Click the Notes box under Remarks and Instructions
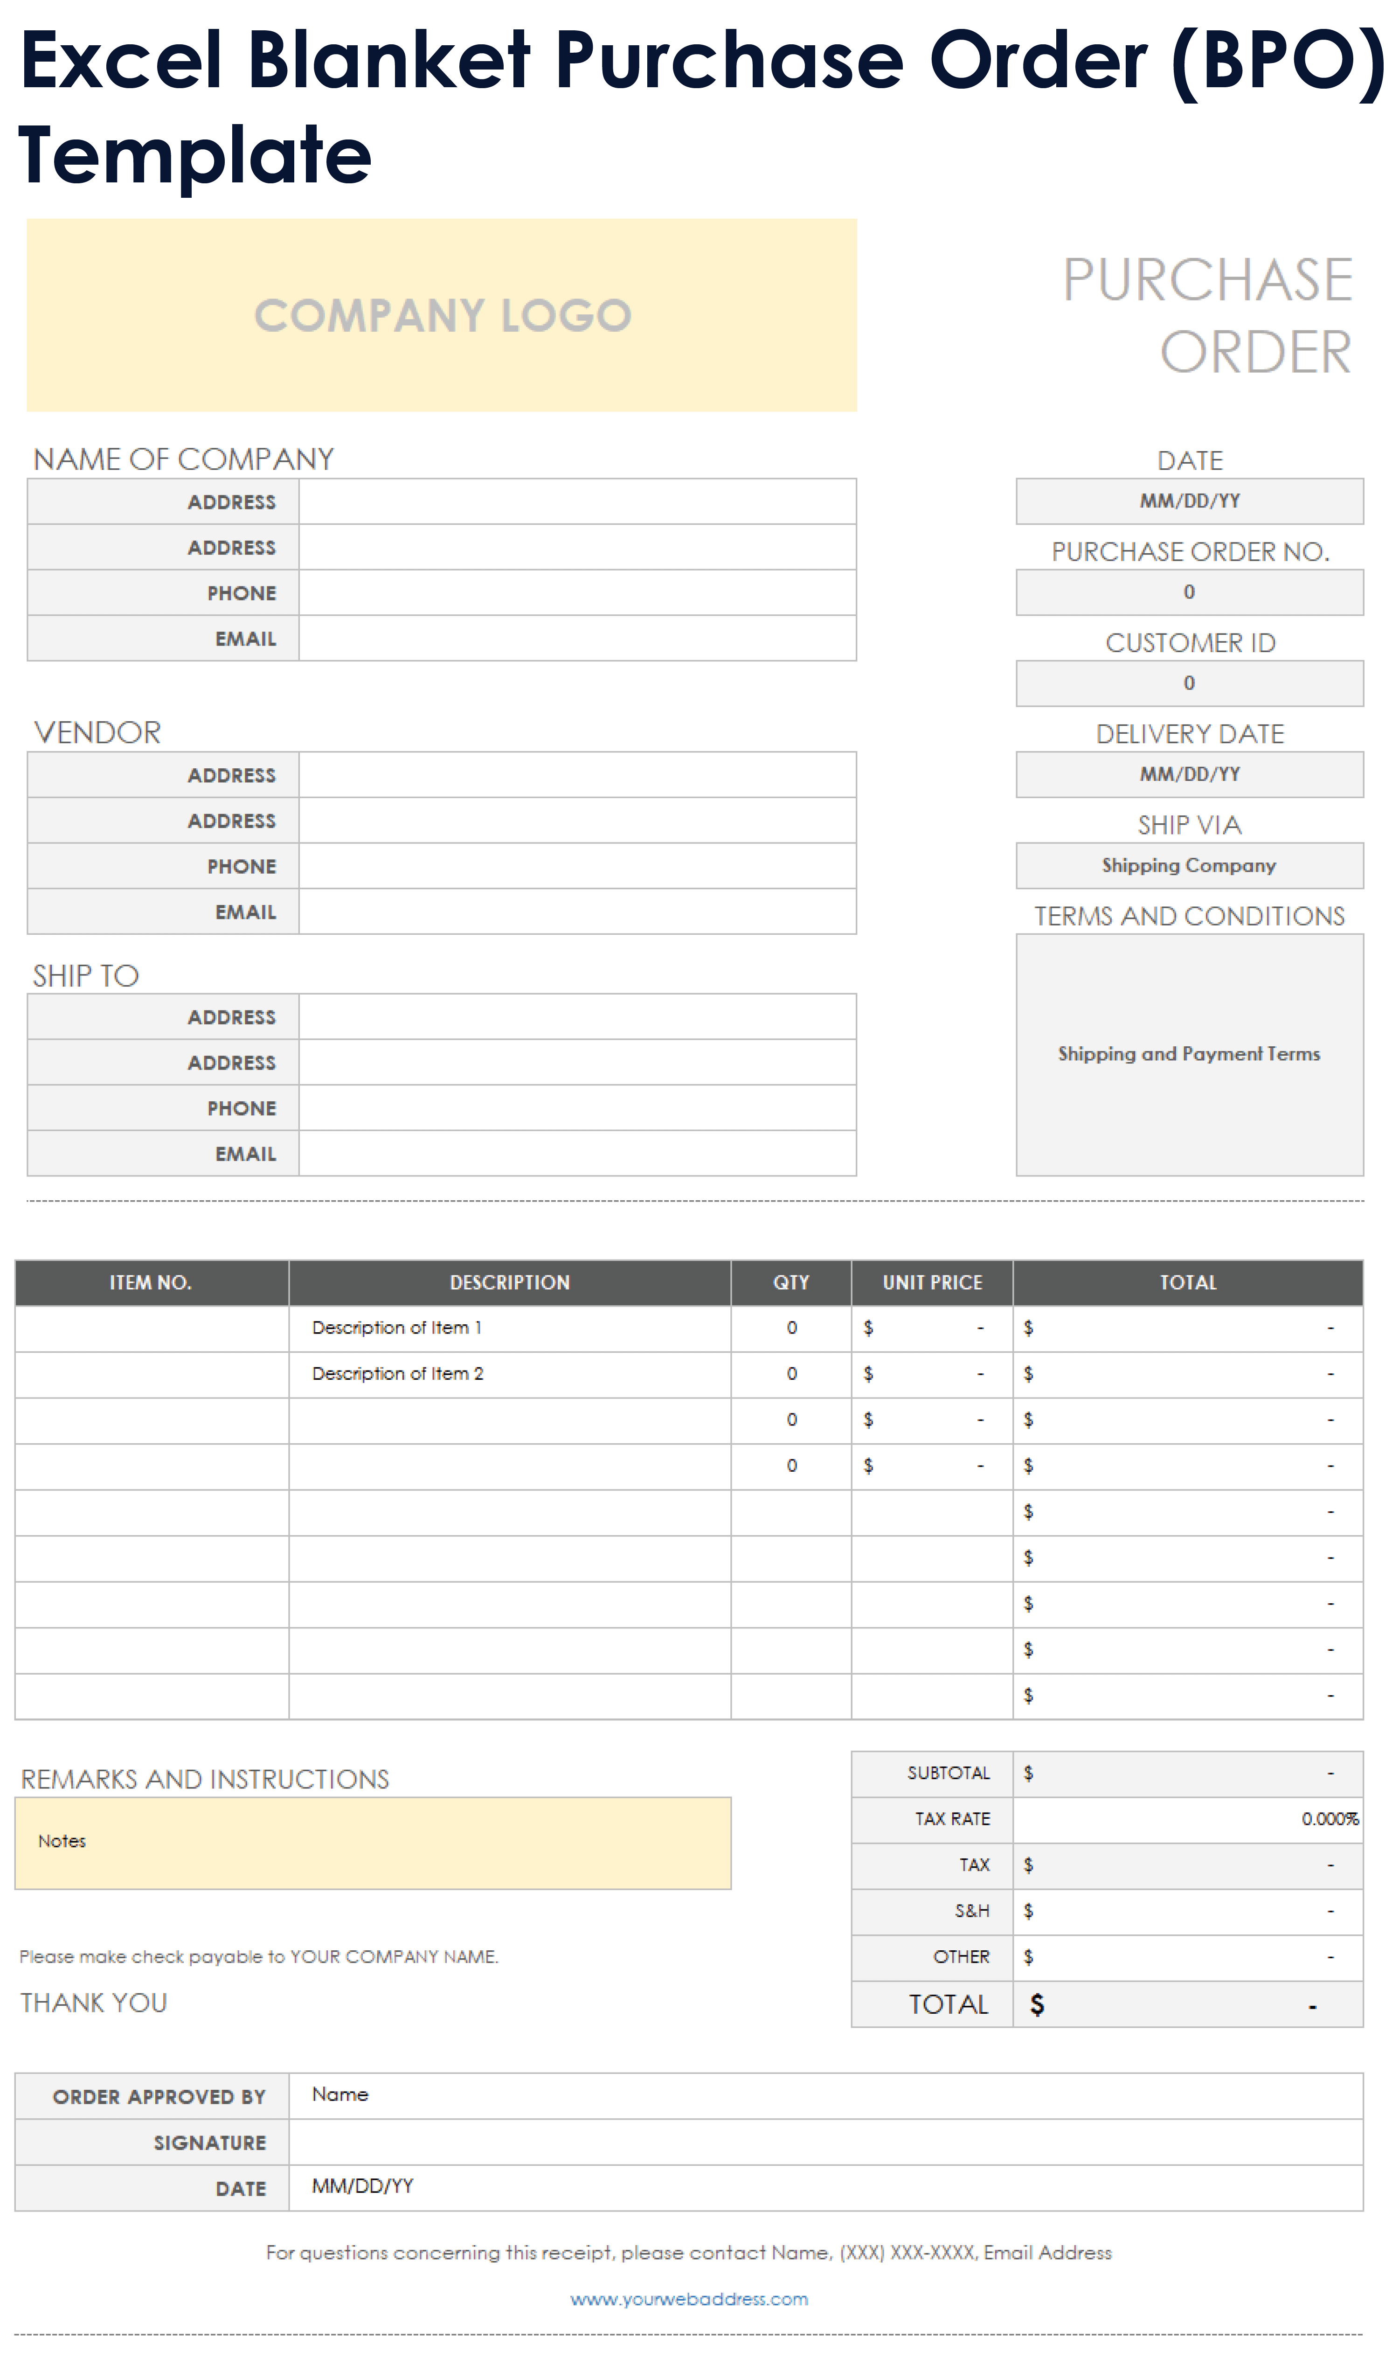 [373, 1843]
